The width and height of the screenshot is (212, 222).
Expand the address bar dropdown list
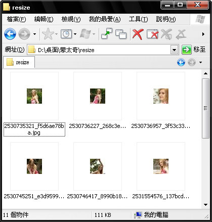click(174, 50)
